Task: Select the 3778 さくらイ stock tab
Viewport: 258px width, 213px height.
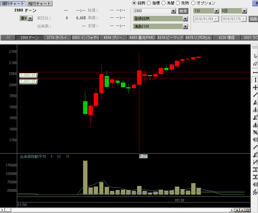Action: pyautogui.click(x=58, y=38)
